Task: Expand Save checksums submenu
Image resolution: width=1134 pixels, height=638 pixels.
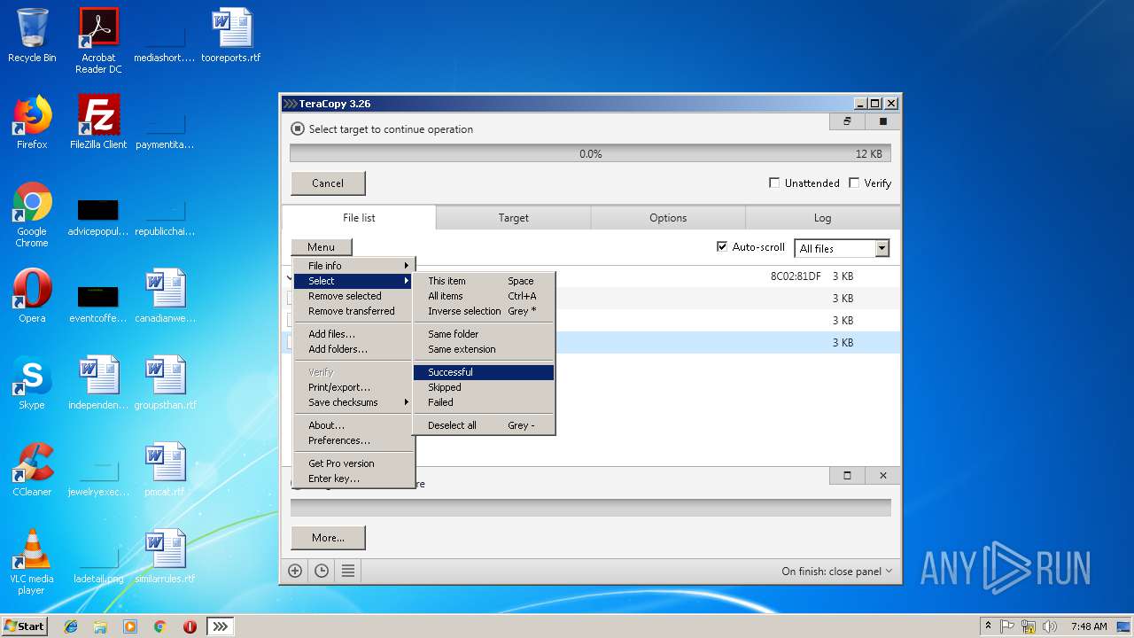Action: coord(353,402)
